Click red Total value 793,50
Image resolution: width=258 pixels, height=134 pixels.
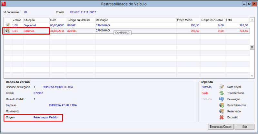tap(244, 31)
